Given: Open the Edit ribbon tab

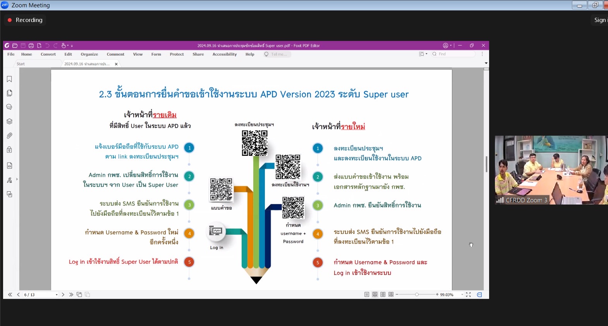Looking at the screenshot, I should [x=68, y=55].
